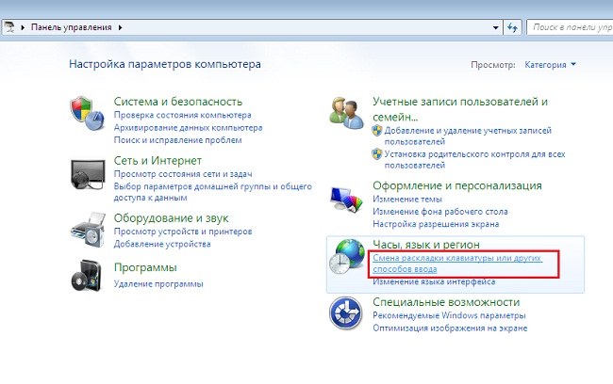613x384 pixels.
Task: Click the User Accounts people icon
Action: tap(346, 113)
